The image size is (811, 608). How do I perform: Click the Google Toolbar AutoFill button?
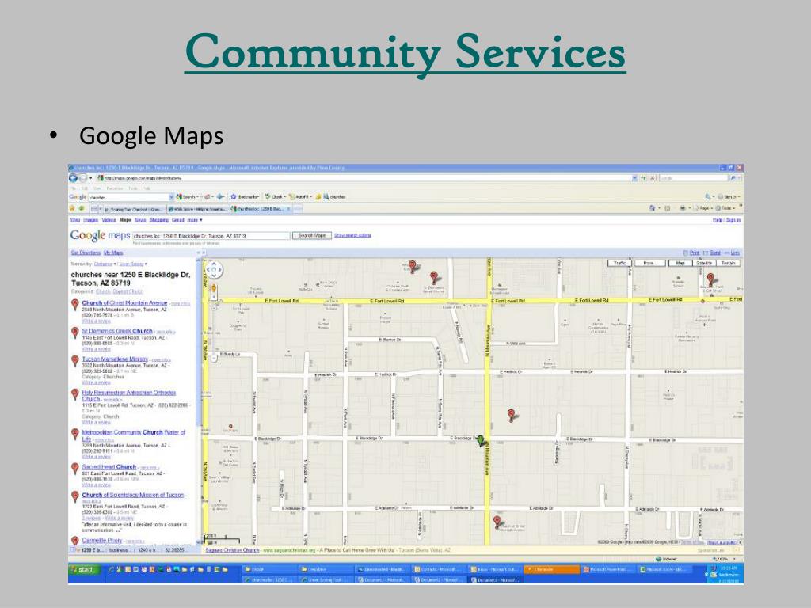point(299,197)
